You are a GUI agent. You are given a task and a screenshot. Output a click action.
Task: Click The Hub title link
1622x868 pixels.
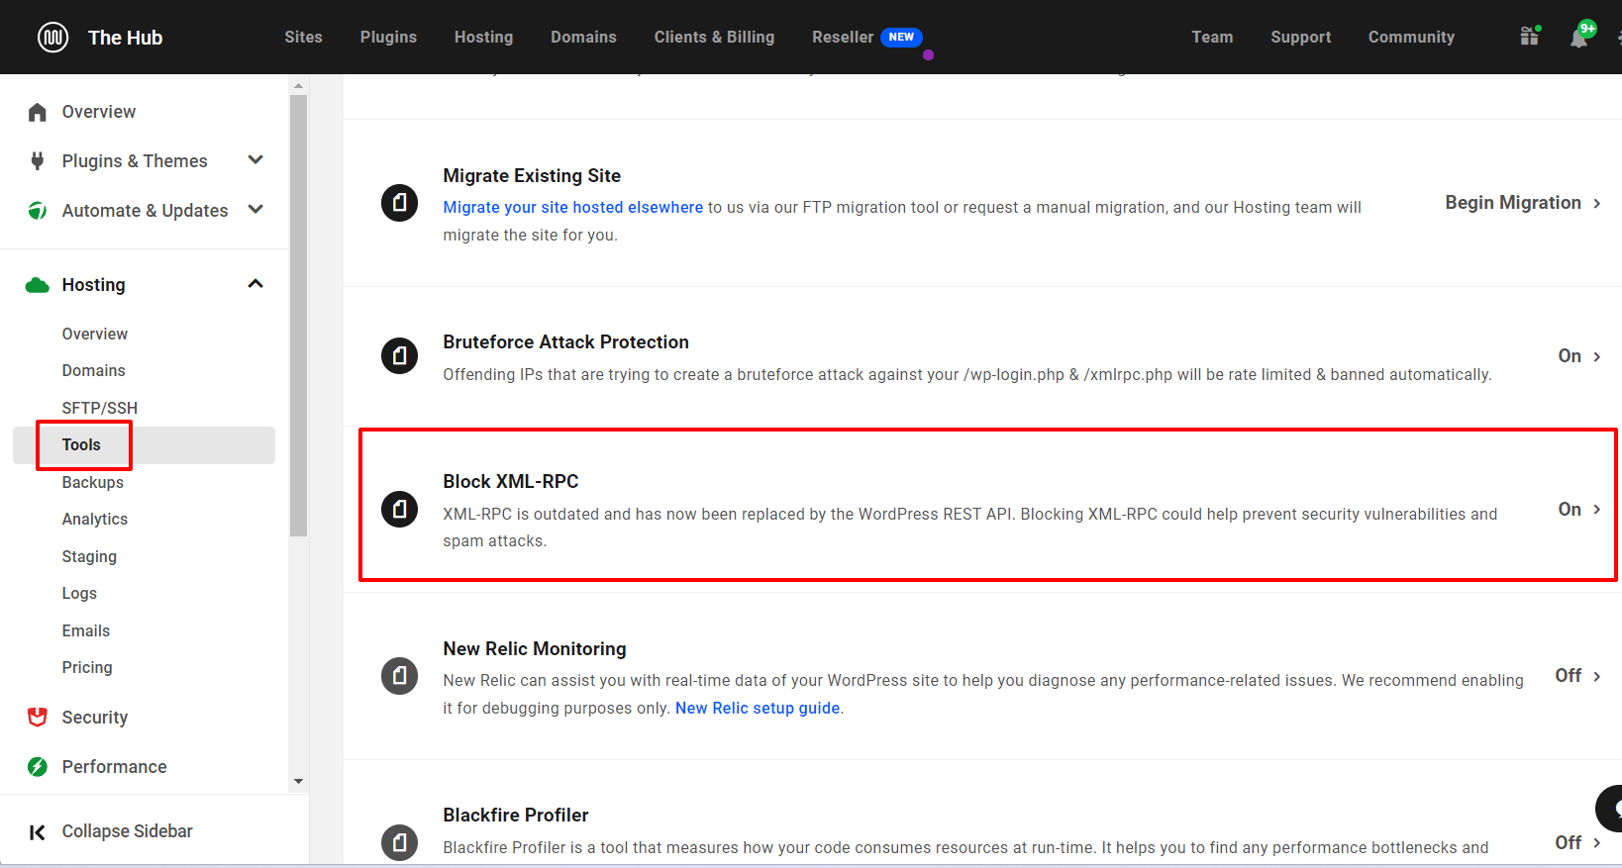125,38
